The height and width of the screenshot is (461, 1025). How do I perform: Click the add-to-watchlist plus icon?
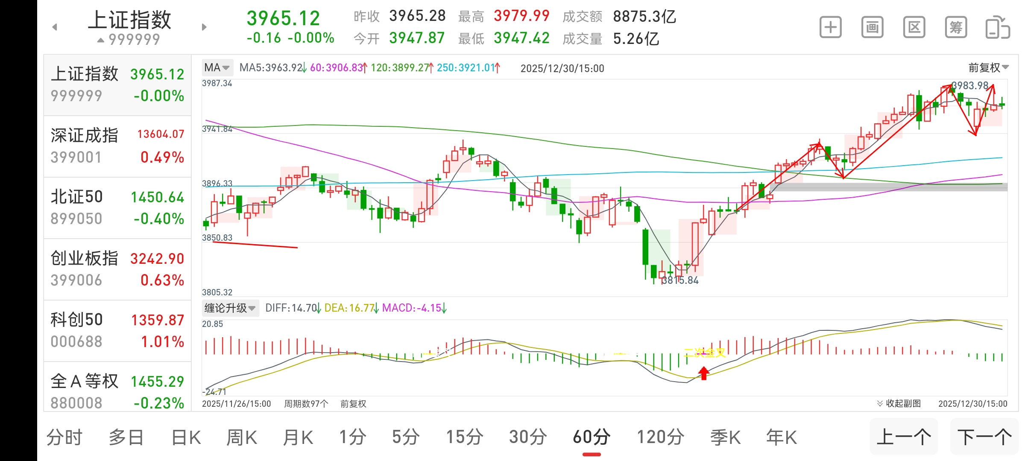(x=830, y=28)
